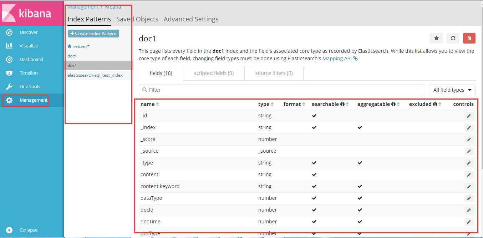The height and width of the screenshot is (238, 483).
Task: Open Dev Tools wrench icon
Action: [9, 86]
